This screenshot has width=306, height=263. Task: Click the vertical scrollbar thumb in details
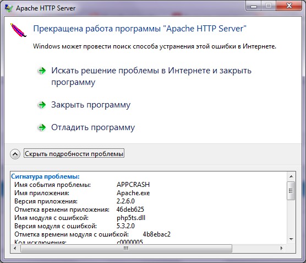coord(291,191)
